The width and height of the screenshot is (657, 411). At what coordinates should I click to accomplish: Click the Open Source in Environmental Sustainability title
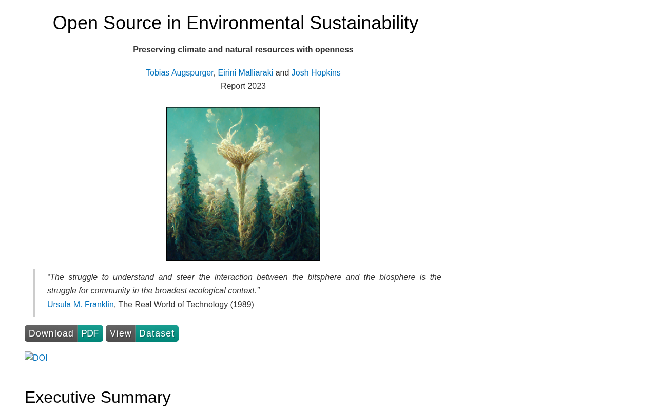[235, 23]
